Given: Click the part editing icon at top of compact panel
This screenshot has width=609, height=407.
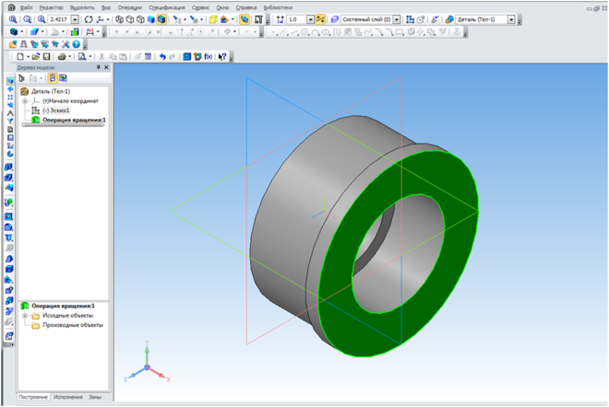Looking at the screenshot, I should coord(10,81).
